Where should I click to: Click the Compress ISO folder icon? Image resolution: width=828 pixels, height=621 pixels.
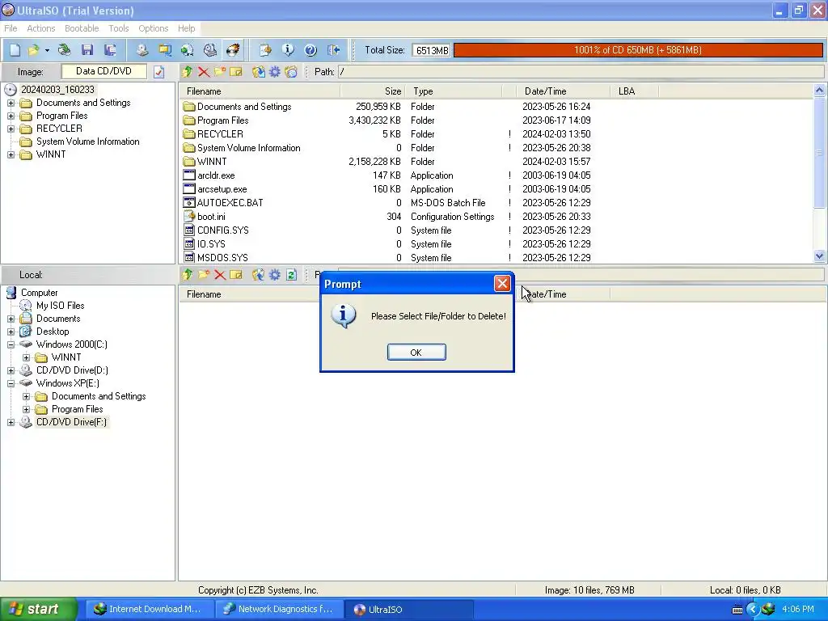click(x=165, y=50)
